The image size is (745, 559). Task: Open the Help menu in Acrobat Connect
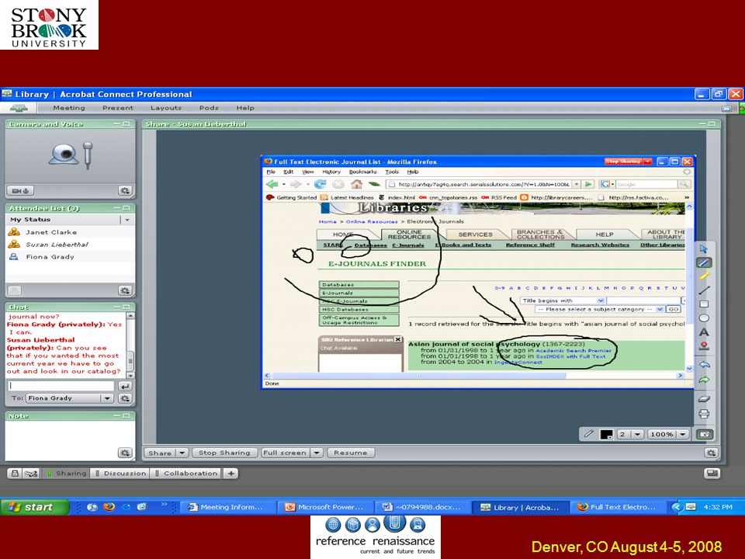click(245, 108)
